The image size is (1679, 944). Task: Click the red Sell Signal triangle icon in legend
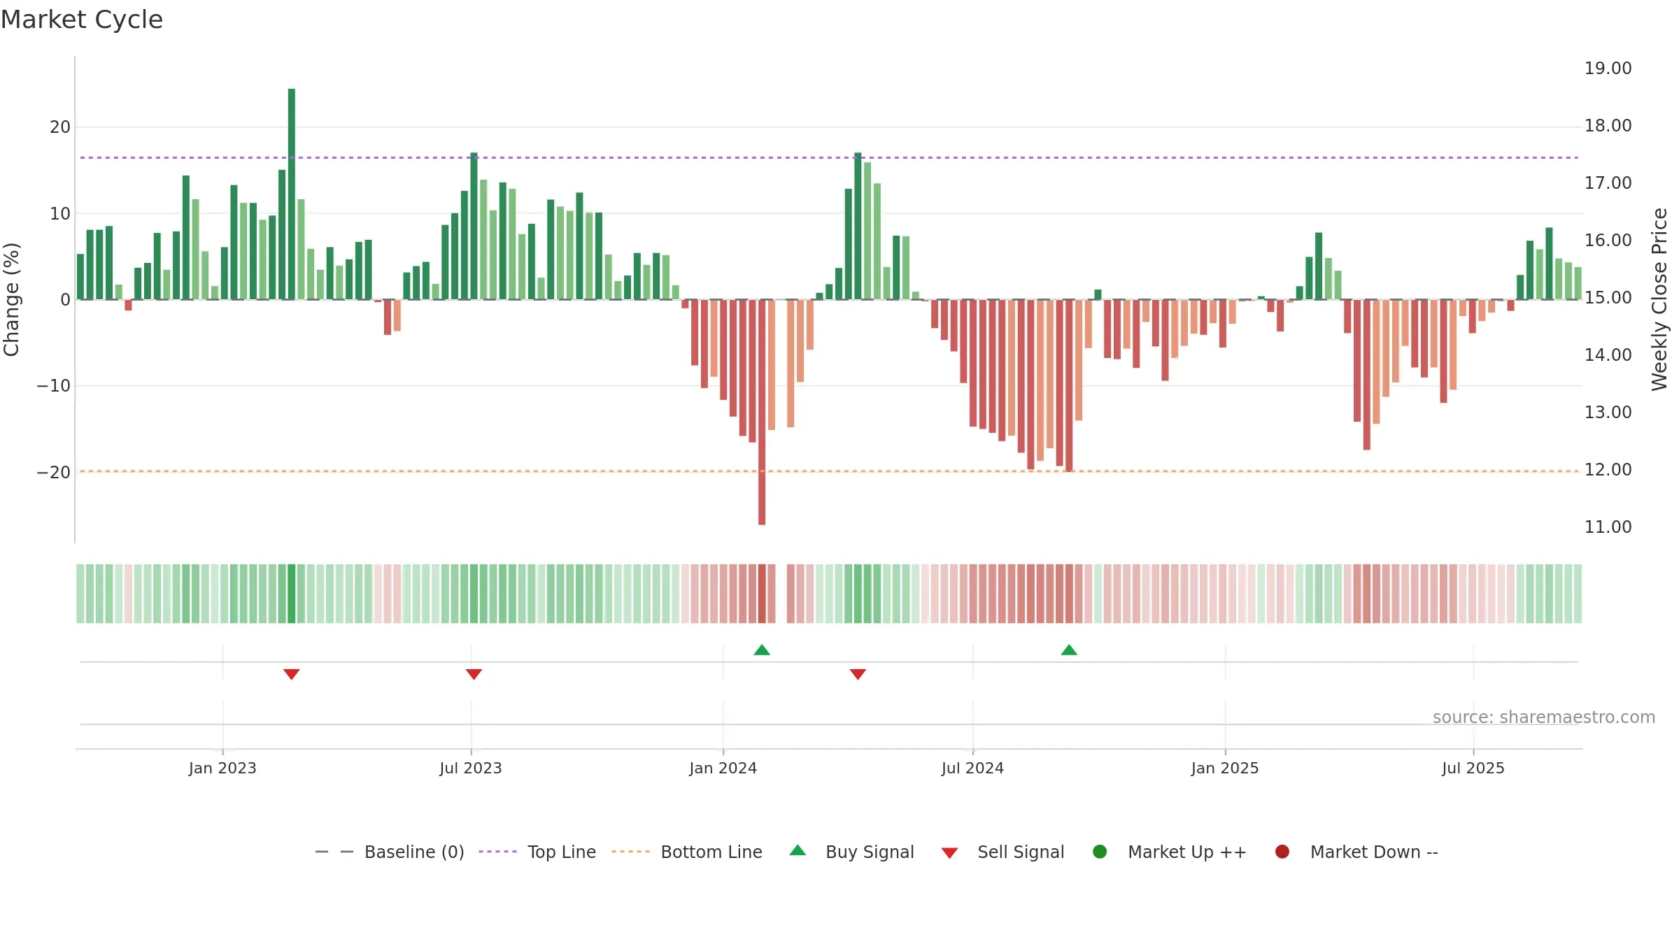coord(949,853)
